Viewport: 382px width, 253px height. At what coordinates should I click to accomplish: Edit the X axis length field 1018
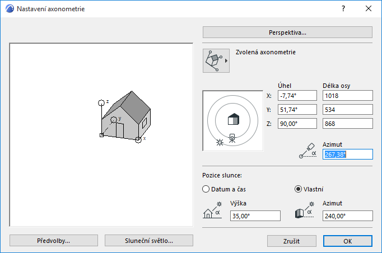tap(348, 96)
